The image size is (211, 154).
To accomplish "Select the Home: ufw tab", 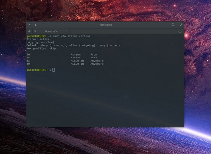I will [x=51, y=32].
